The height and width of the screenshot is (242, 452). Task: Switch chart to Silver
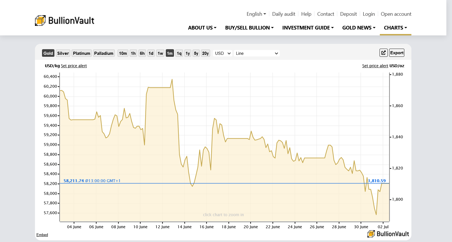63,53
